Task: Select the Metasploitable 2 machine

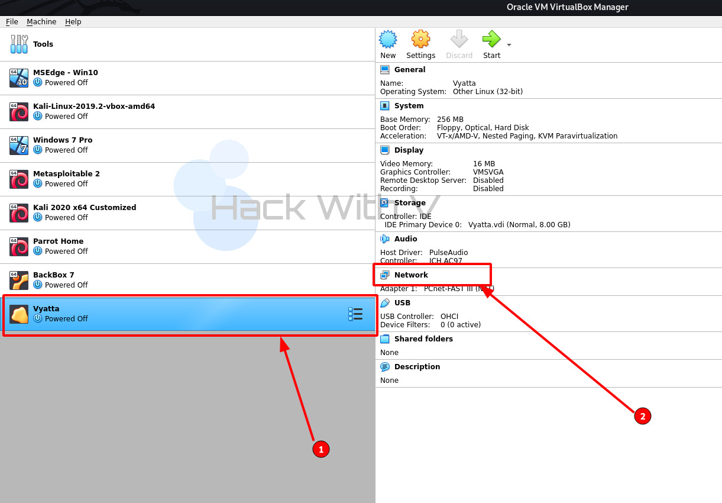Action: pos(187,179)
